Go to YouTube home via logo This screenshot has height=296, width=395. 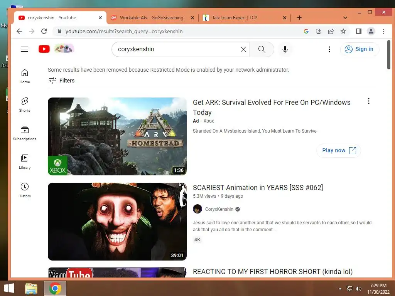pyautogui.click(x=44, y=49)
